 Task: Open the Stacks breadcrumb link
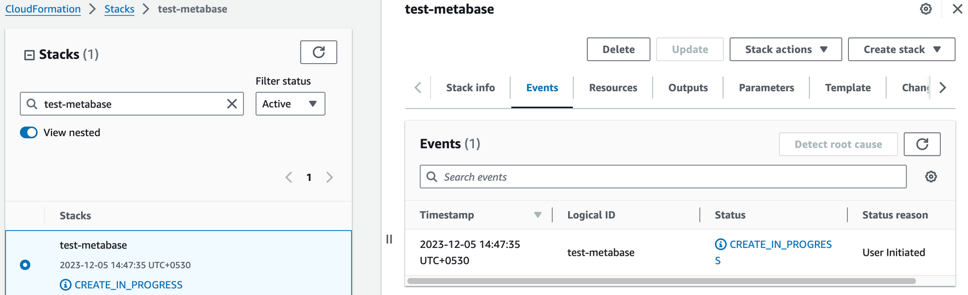(x=119, y=9)
